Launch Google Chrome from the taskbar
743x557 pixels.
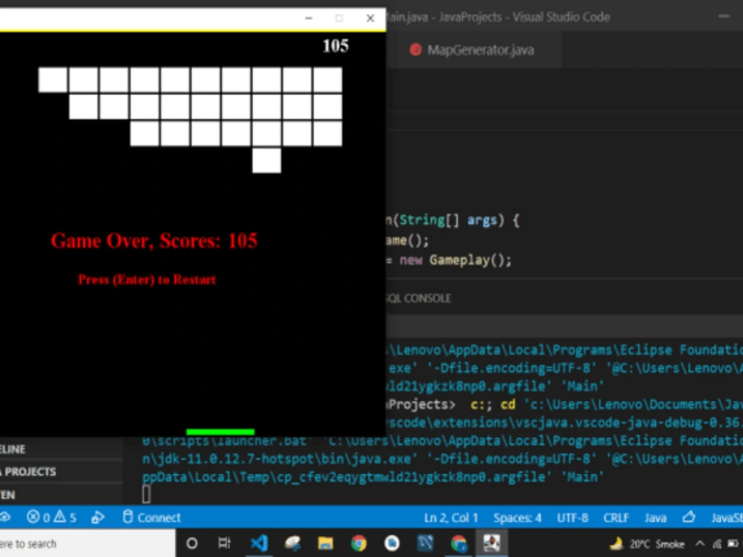coord(359,543)
